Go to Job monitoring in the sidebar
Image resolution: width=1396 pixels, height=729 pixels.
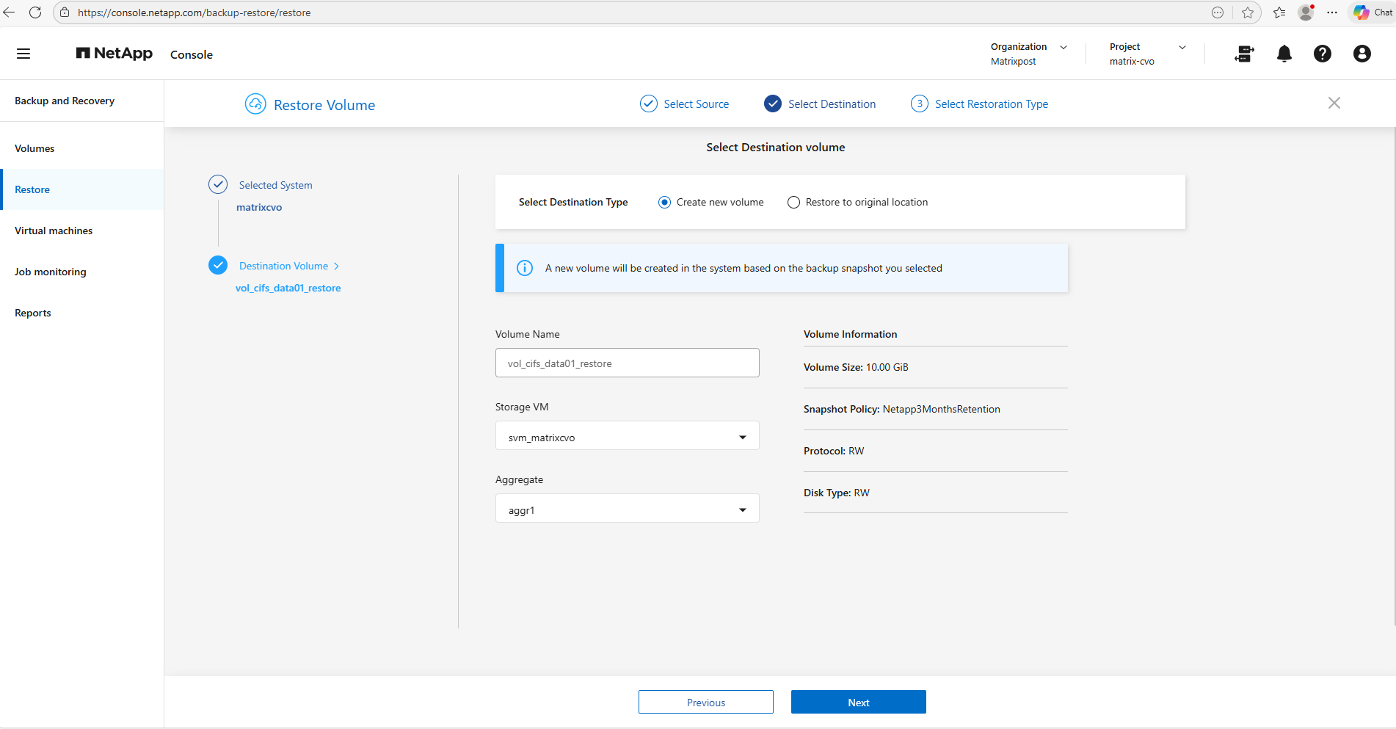tap(51, 272)
